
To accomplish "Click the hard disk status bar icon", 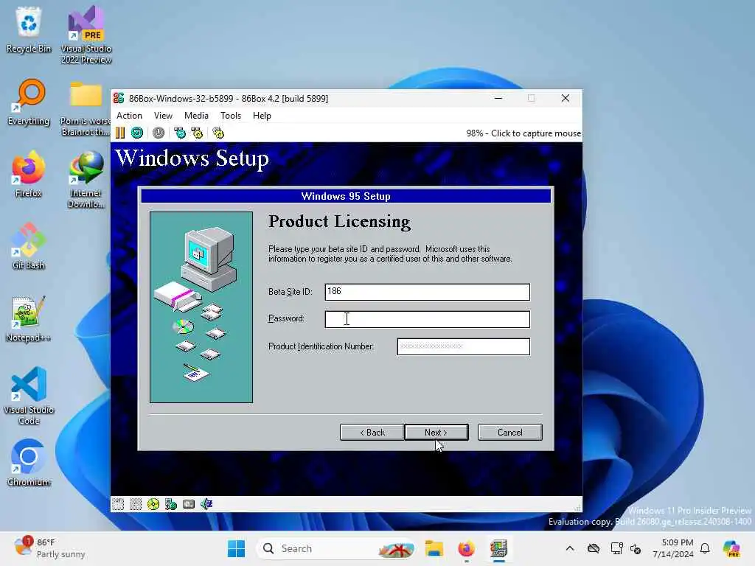I will pos(189,504).
